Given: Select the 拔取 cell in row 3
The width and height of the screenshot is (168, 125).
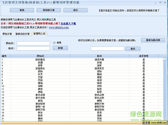Looking at the screenshot, I should pyautogui.click(x=40, y=66).
